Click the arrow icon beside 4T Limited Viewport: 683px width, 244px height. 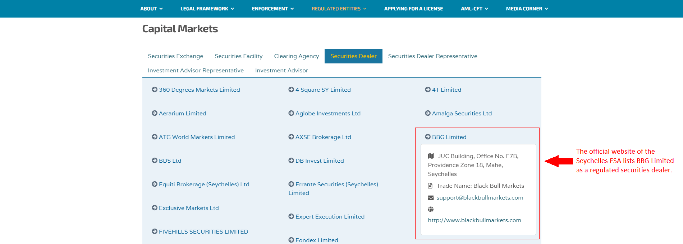coord(428,90)
